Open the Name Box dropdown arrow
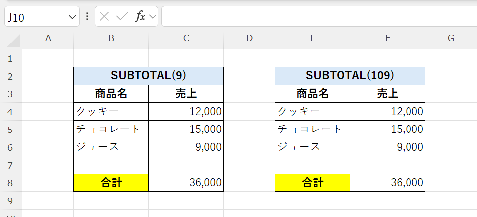477x217 pixels. coord(71,17)
